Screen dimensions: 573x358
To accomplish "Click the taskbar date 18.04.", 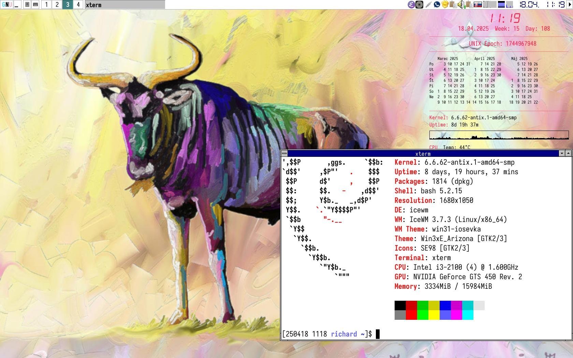I will 529,4.
